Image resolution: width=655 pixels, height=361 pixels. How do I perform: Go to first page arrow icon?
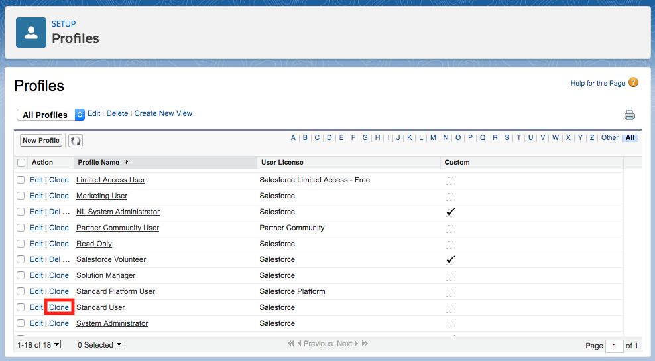291,344
